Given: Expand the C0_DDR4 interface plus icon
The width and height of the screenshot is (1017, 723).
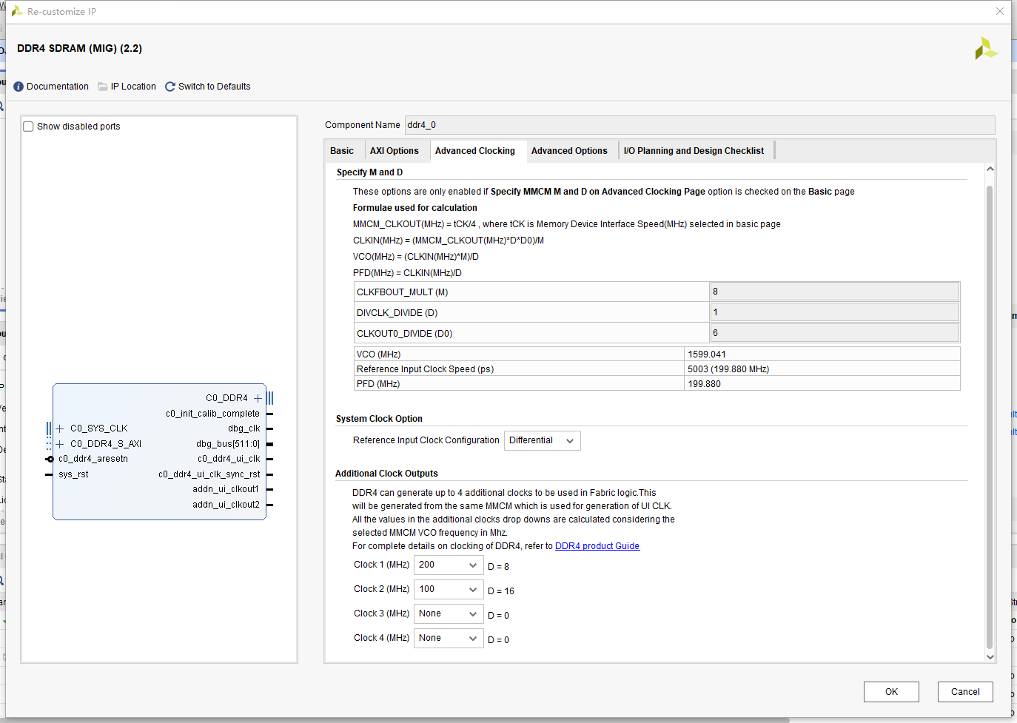Looking at the screenshot, I should pos(258,398).
